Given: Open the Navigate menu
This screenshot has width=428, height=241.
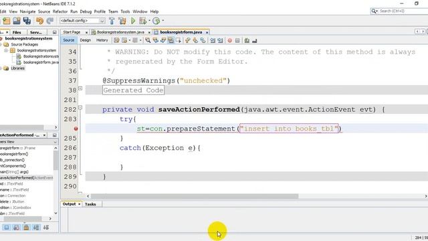Looking at the screenshot, I should pos(27,11).
